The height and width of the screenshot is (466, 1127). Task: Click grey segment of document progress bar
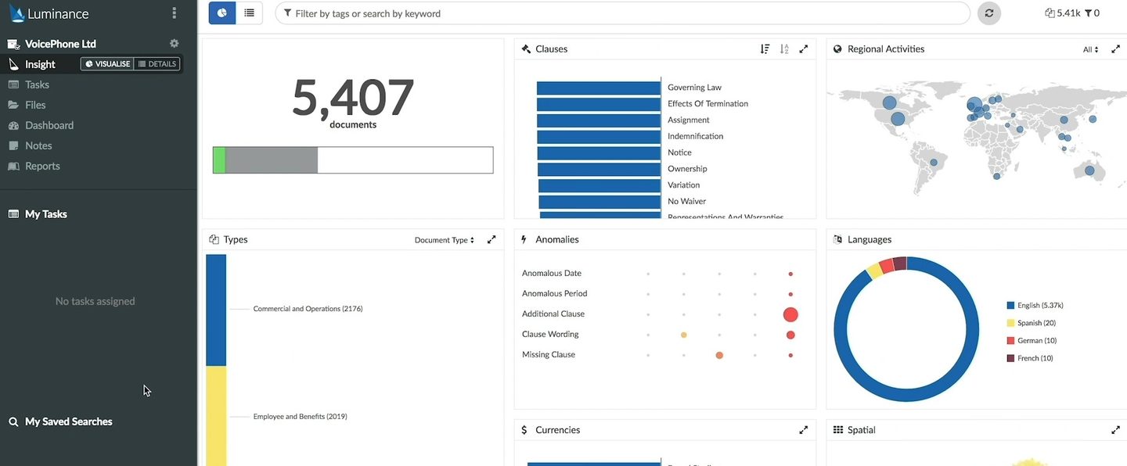[x=272, y=160]
